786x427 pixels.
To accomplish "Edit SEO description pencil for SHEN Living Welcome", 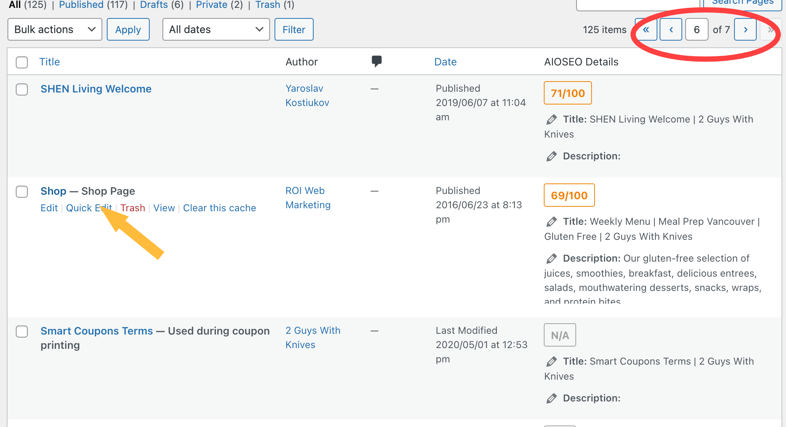I will (x=551, y=156).
